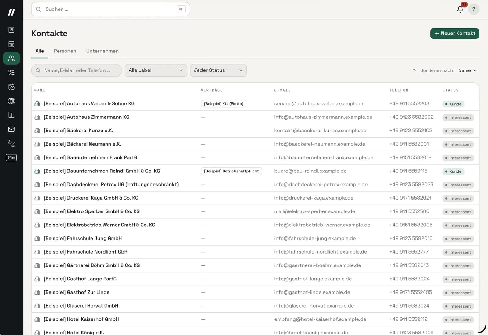Open the [Beispiel] Betriebshaftpflicht contract tag
The height and width of the screenshot is (335, 488).
[x=231, y=171]
